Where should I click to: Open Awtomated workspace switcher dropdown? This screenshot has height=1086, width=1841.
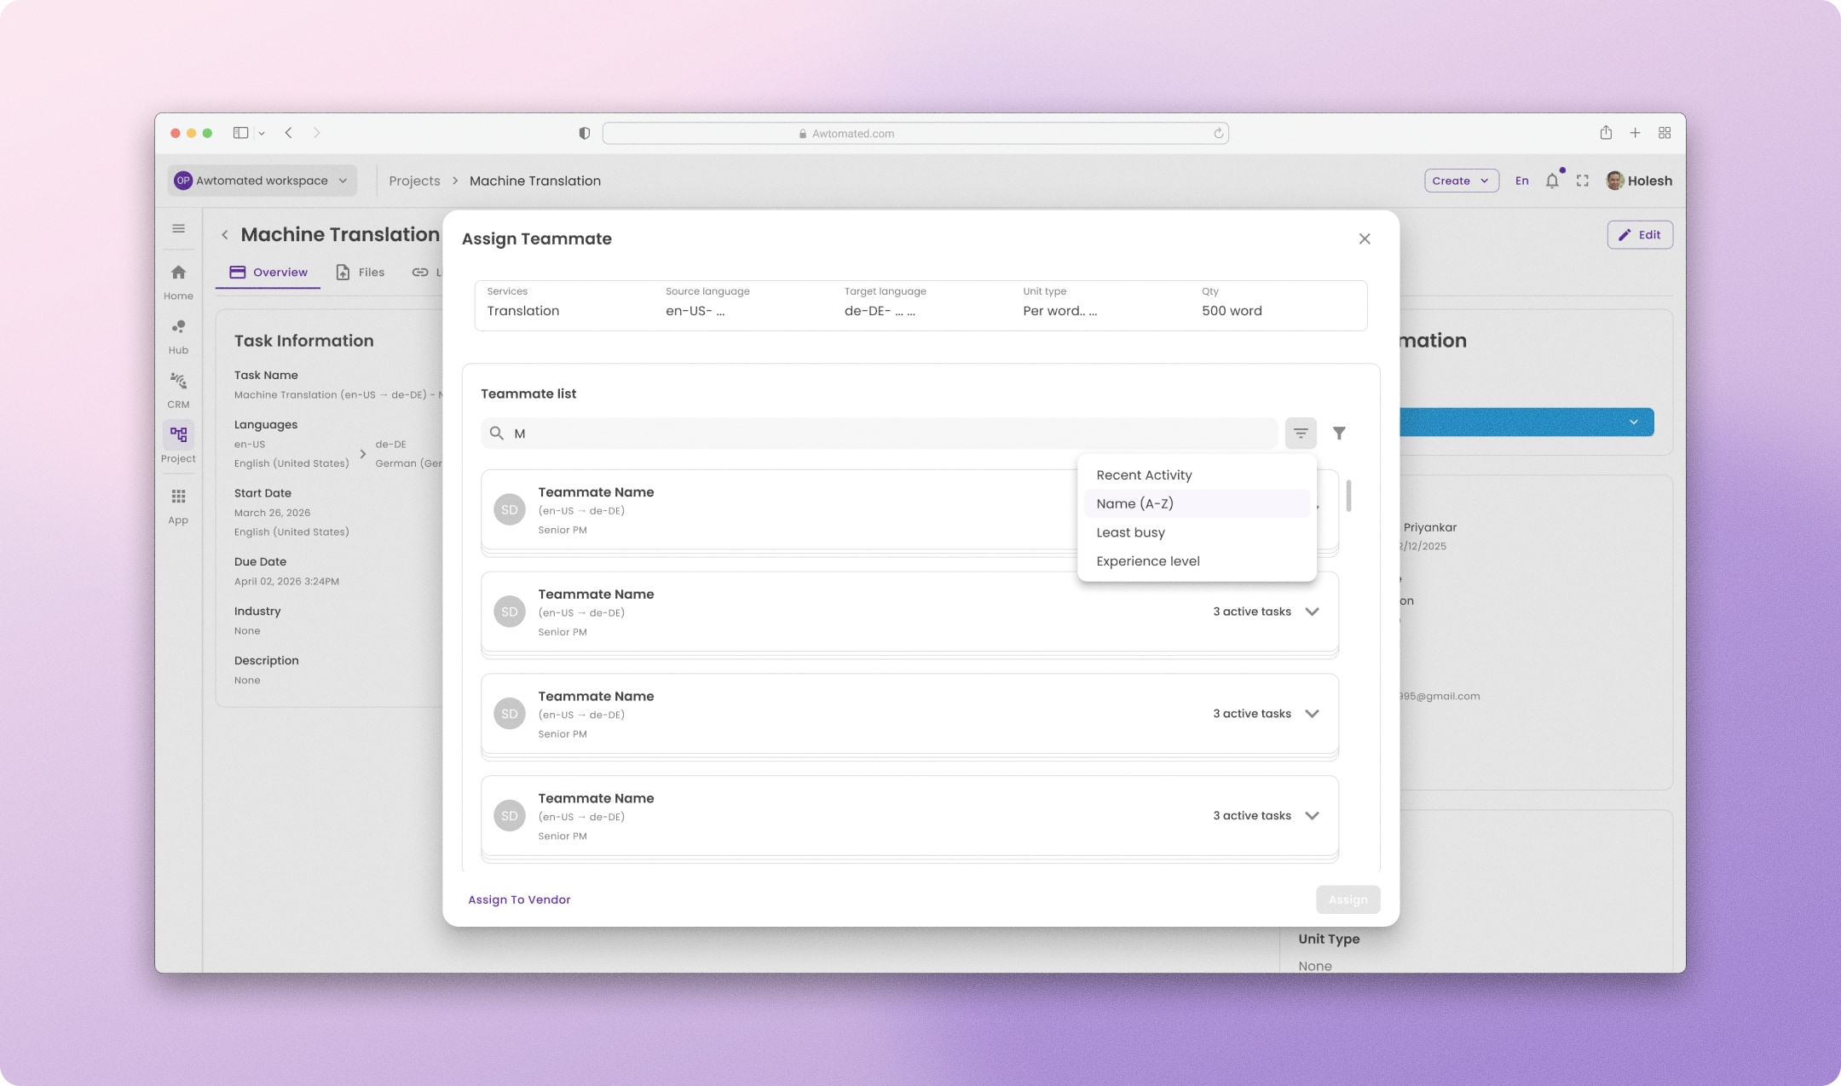point(262,181)
